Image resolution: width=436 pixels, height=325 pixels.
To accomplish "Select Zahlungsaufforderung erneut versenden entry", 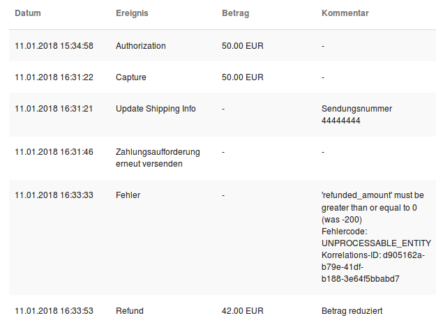I will tap(158, 158).
